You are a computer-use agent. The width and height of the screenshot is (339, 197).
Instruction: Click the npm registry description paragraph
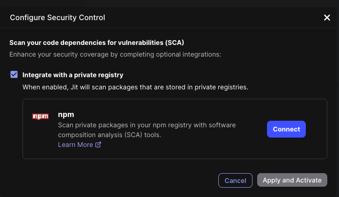point(147,125)
